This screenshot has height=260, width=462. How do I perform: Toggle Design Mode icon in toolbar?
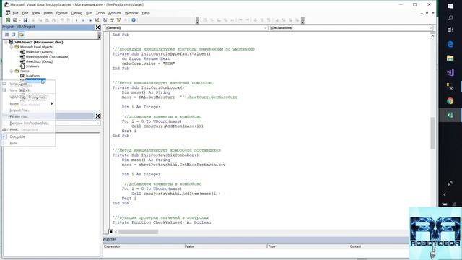[97, 20]
